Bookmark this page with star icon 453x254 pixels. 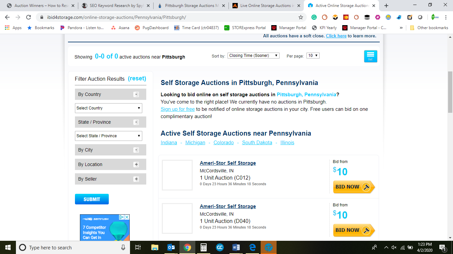click(301, 18)
